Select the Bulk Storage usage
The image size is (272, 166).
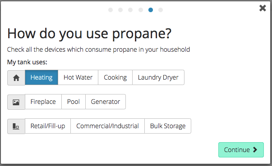(x=168, y=126)
